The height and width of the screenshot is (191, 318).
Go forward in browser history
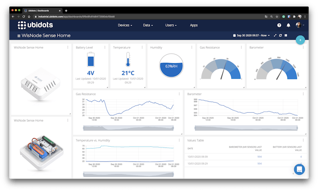(18, 17)
